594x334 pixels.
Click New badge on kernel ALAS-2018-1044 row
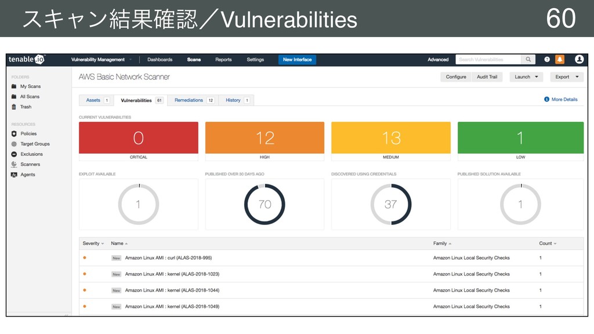pos(116,291)
